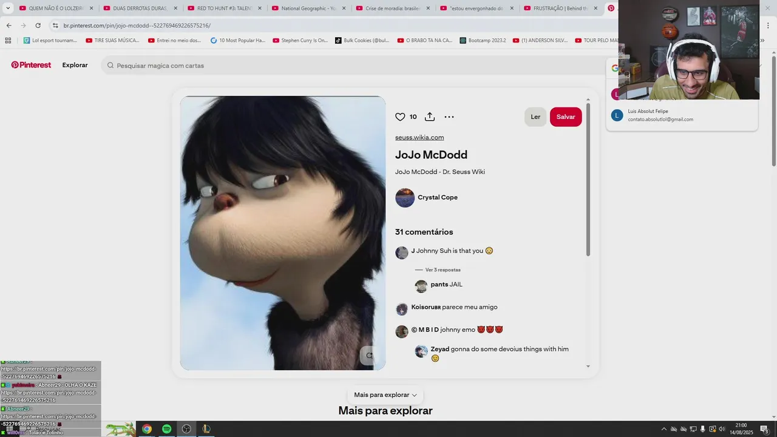Open the 10 Most Popular bookmark
The height and width of the screenshot is (437, 777).
(x=238, y=41)
